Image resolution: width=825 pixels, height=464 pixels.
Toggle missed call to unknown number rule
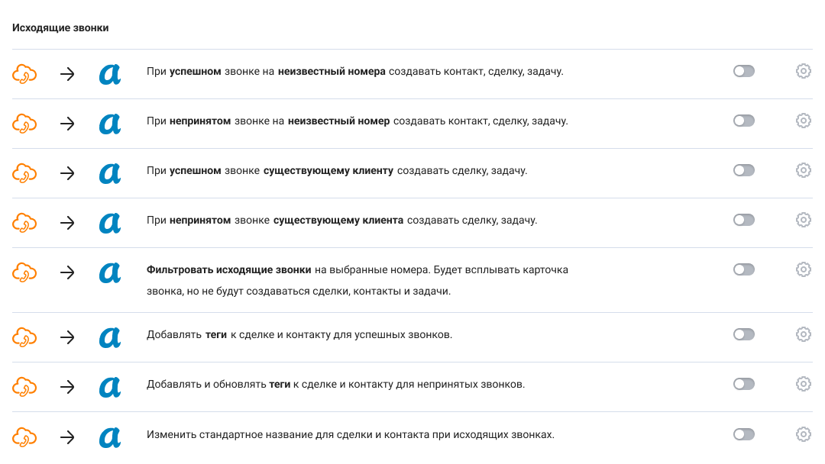pos(743,121)
